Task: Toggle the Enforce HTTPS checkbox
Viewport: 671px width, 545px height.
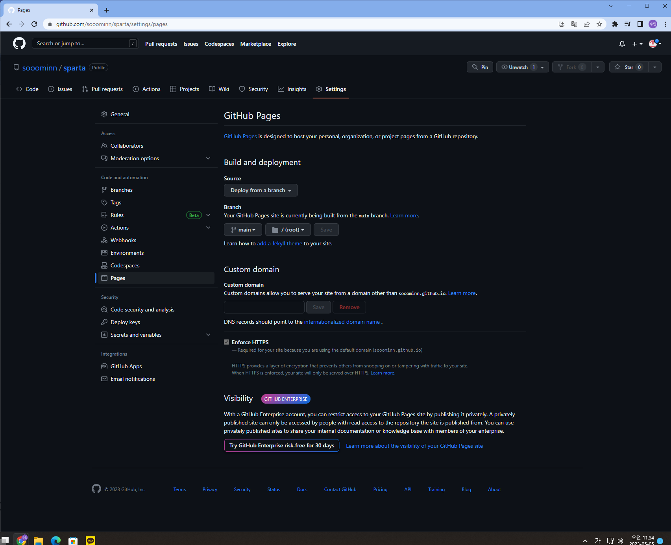Action: (x=227, y=342)
